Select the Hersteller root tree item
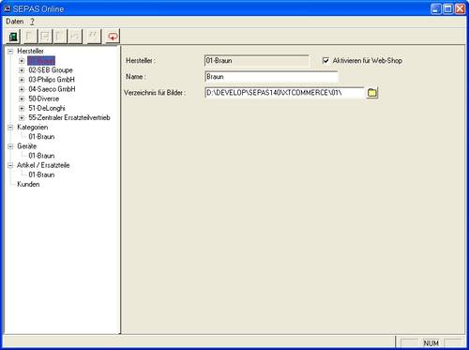 click(30, 51)
